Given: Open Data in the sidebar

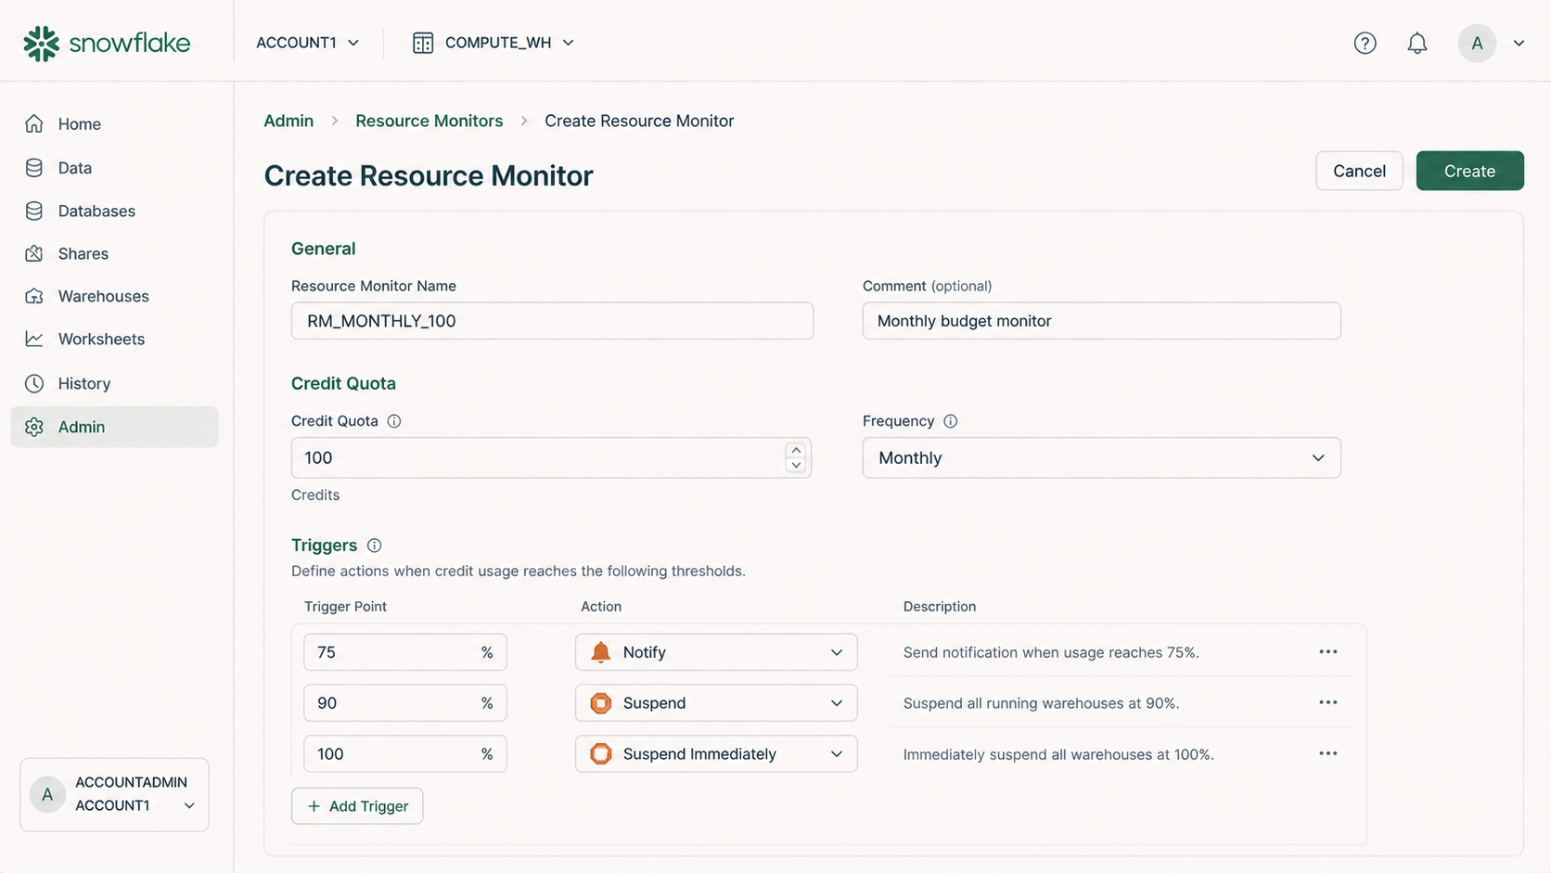Looking at the screenshot, I should tap(114, 168).
